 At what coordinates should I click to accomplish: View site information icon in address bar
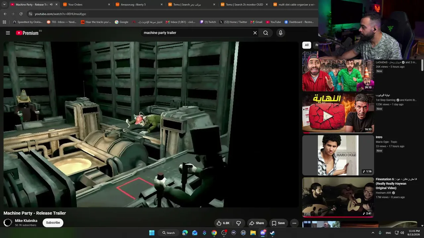(30, 14)
